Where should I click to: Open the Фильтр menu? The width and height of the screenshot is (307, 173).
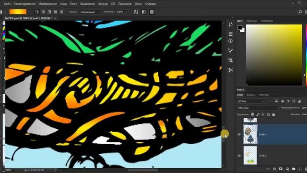point(103,4)
